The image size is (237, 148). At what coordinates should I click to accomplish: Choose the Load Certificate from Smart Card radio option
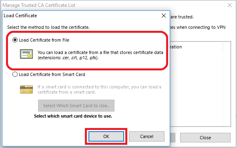[15, 74]
